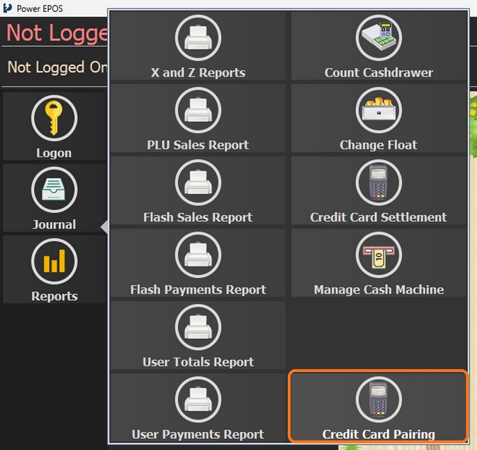This screenshot has width=477, height=450.
Task: Open the Credit Card Settlement terminal icon
Action: [379, 182]
